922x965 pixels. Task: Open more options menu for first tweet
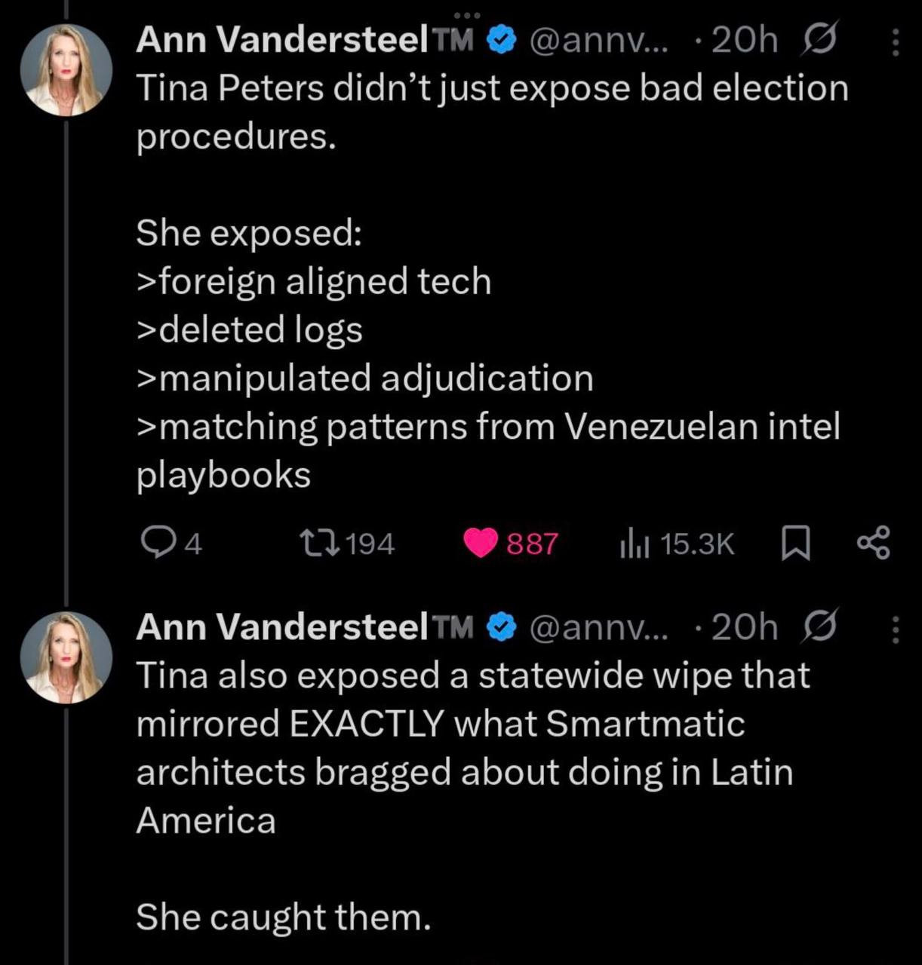pyautogui.click(x=896, y=42)
